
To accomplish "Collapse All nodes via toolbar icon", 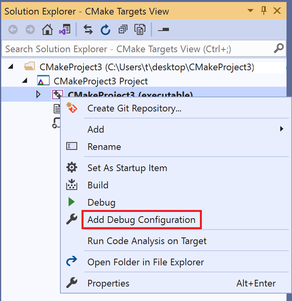I will 123,29.
